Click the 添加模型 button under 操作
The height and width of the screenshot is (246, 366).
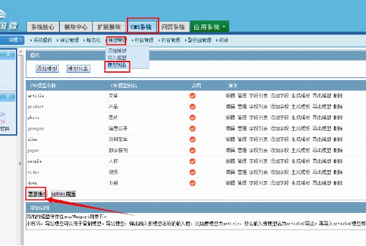47,69
